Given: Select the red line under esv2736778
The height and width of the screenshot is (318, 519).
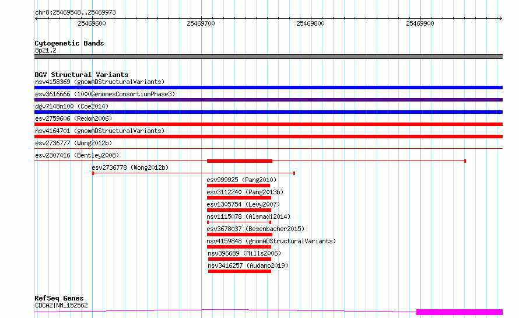Looking at the screenshot, I should tap(194, 173).
